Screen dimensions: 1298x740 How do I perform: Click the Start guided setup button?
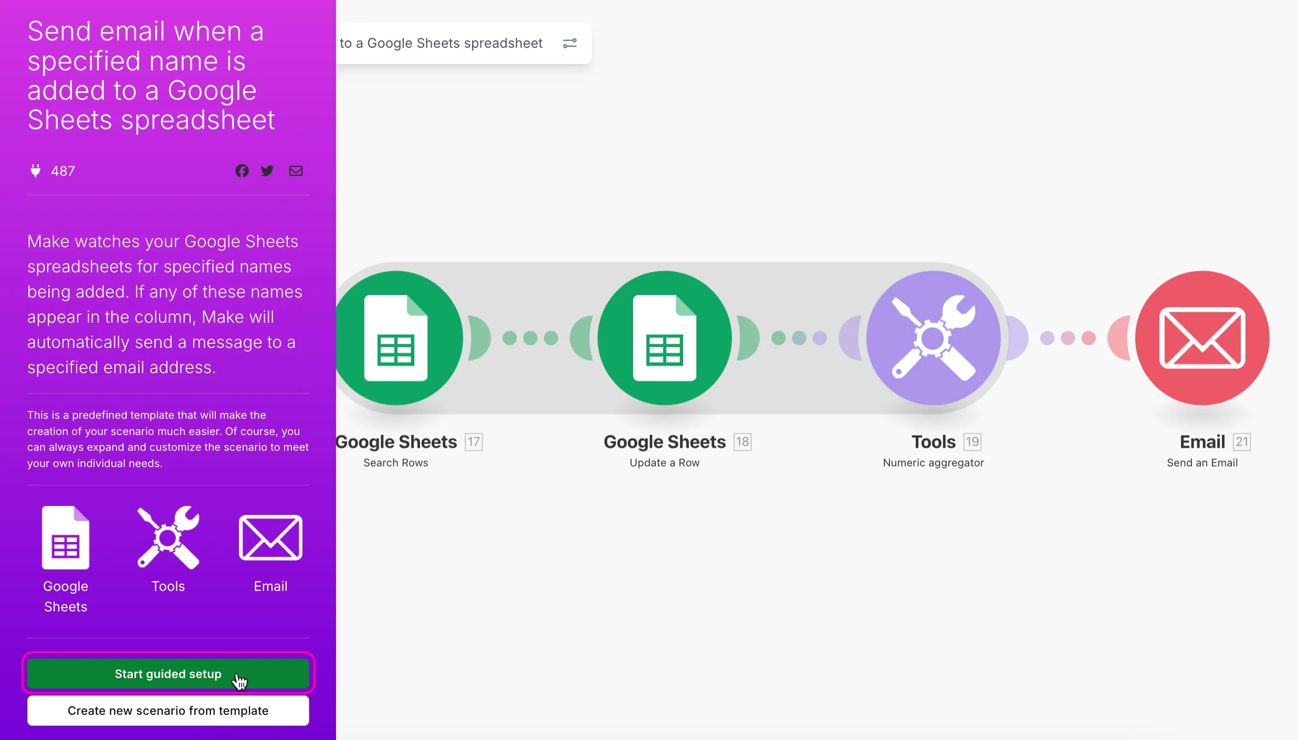pyautogui.click(x=168, y=673)
